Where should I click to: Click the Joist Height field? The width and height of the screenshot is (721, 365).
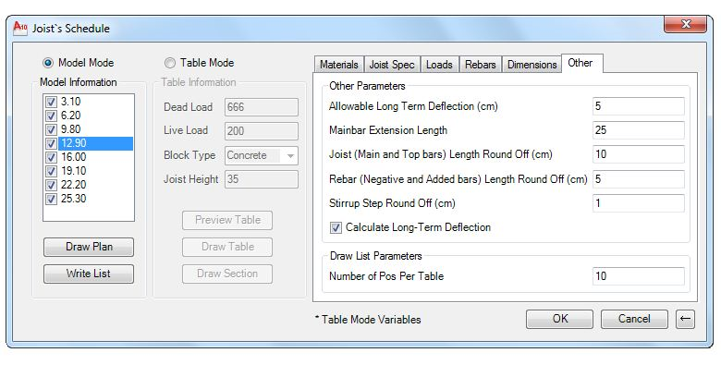(x=262, y=179)
